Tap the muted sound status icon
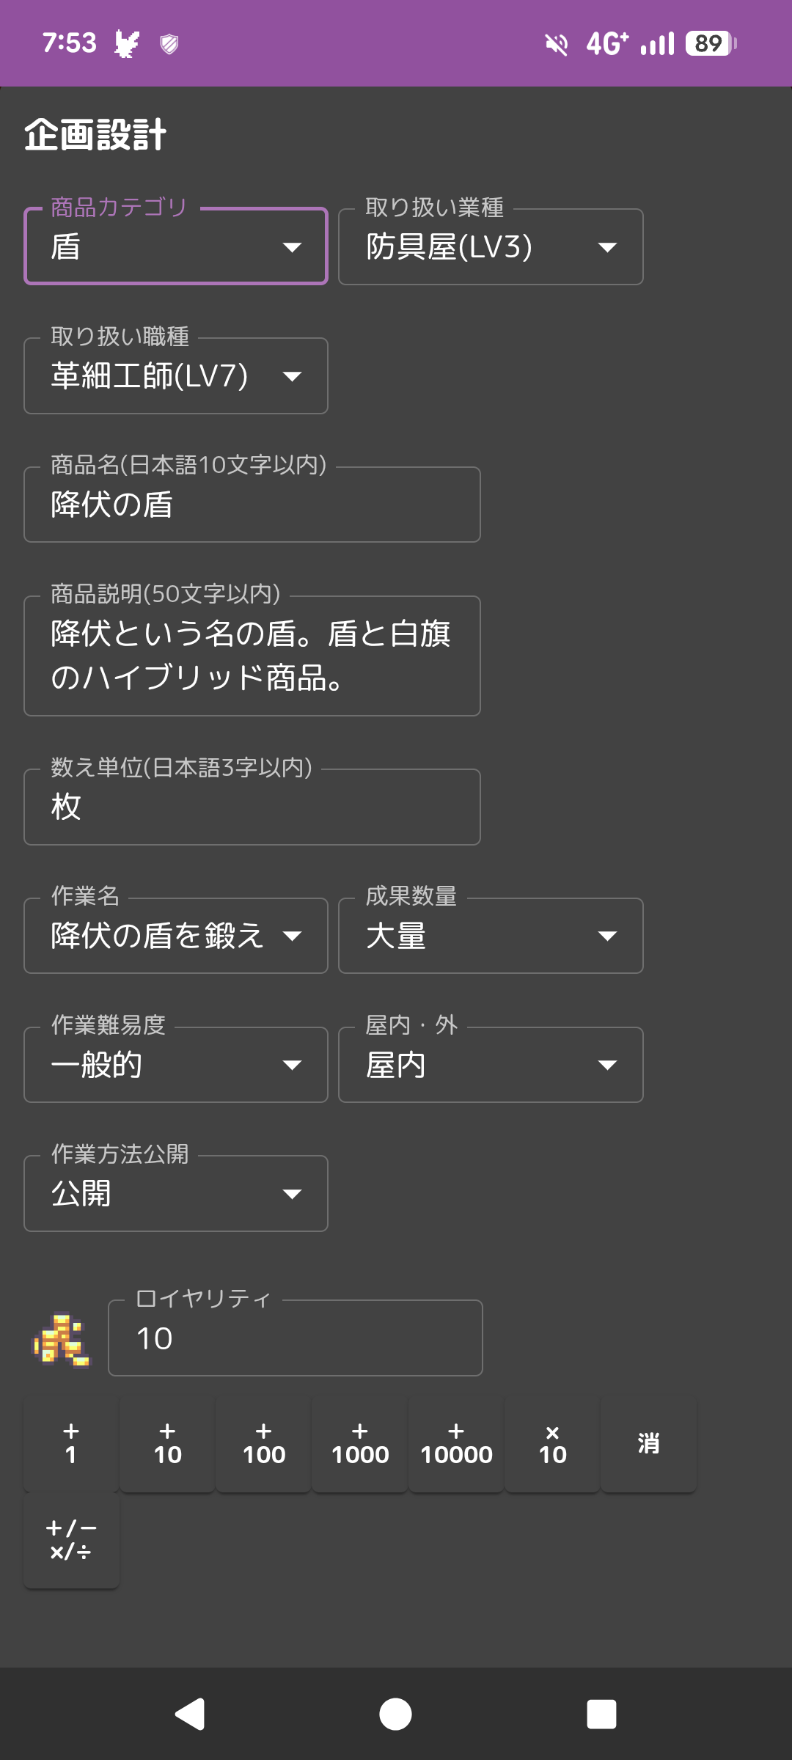Image resolution: width=792 pixels, height=1760 pixels. (557, 45)
